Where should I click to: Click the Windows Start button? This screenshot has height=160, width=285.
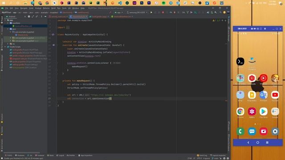click(x=4, y=3)
